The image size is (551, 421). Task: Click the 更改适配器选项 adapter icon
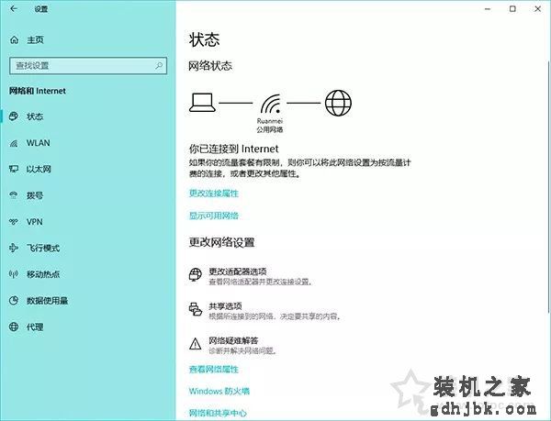(196, 274)
